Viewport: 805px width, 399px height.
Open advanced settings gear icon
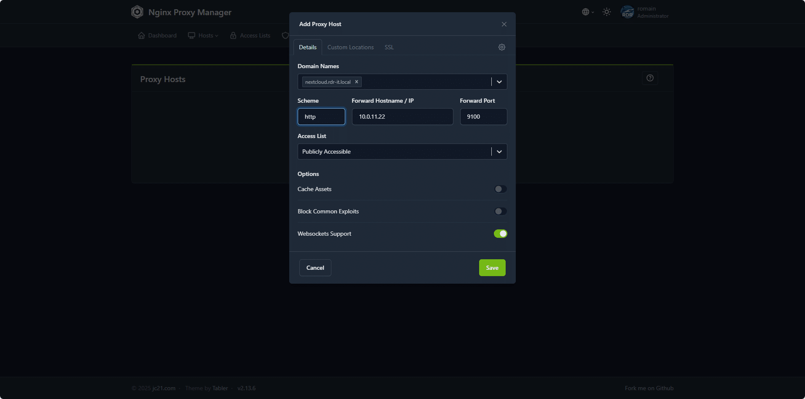coord(501,47)
